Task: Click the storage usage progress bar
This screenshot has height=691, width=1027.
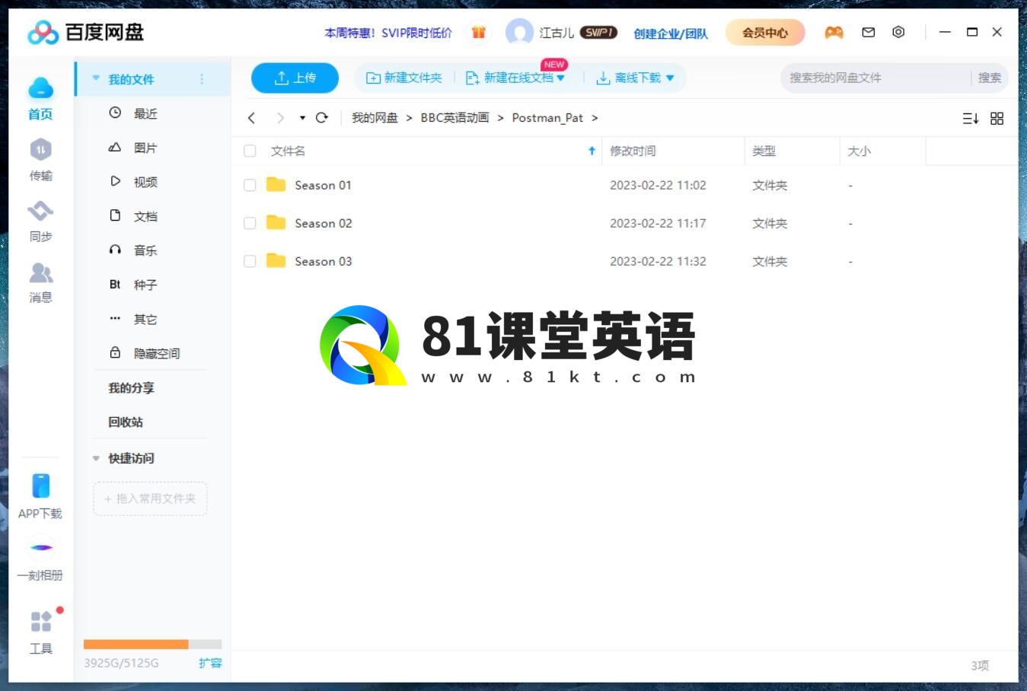Action: 152,645
